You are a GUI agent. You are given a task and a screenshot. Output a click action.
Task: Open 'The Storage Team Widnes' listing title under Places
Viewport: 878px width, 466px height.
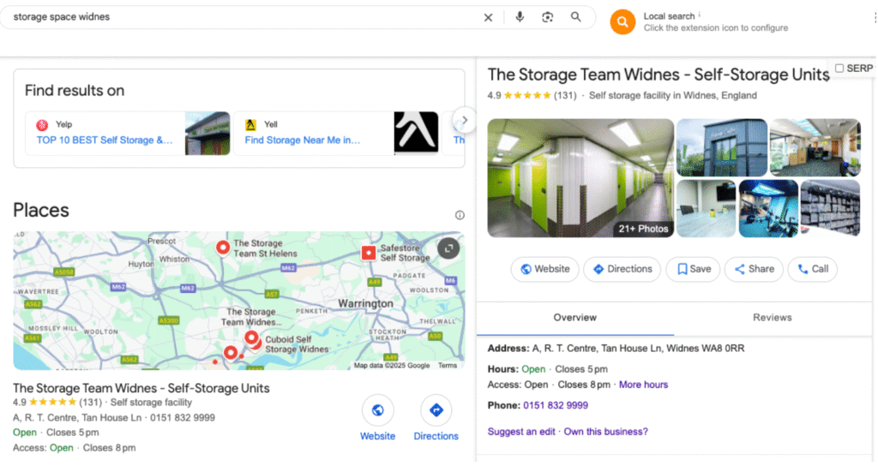point(141,388)
